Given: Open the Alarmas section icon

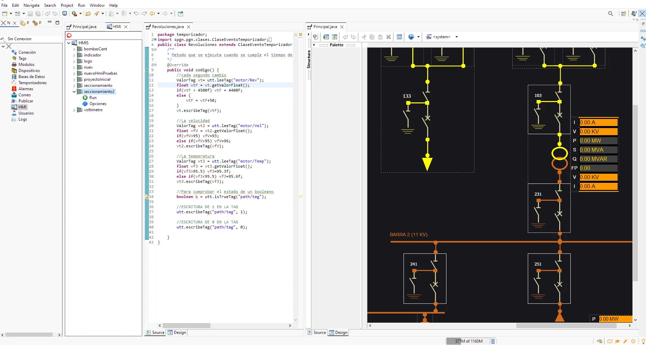Looking at the screenshot, I should (14, 89).
